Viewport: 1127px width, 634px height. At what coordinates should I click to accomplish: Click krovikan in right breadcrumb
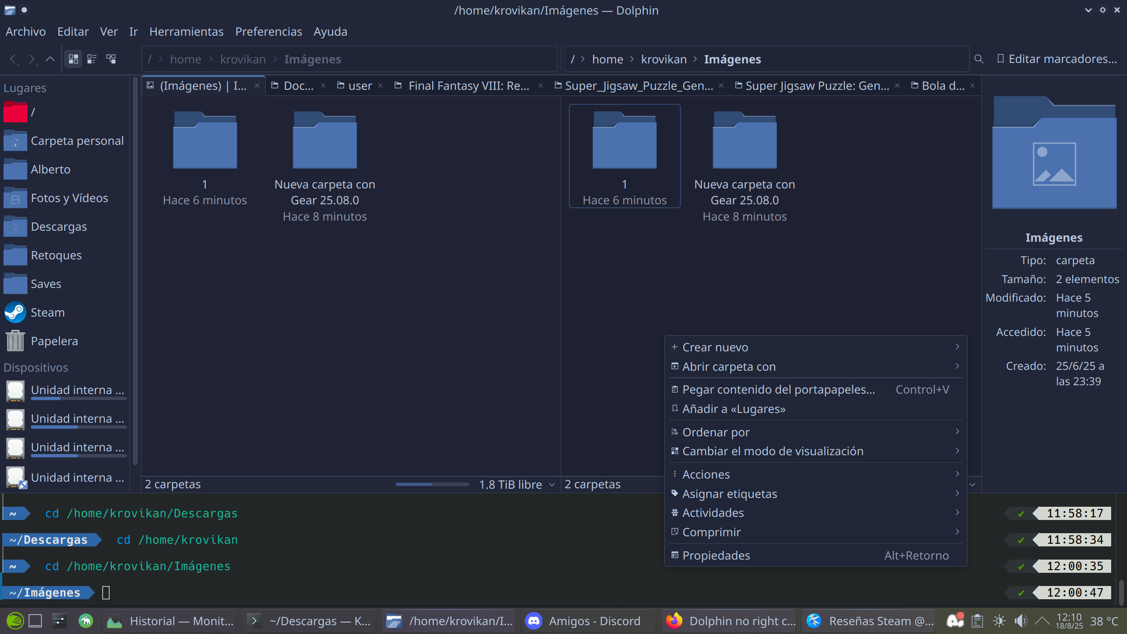663,59
